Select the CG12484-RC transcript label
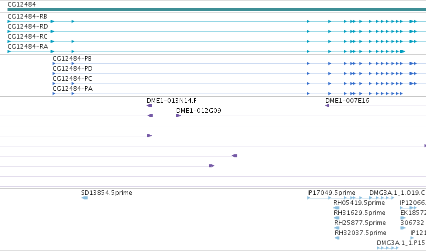Screen dimensions: 426x251 click(28, 37)
